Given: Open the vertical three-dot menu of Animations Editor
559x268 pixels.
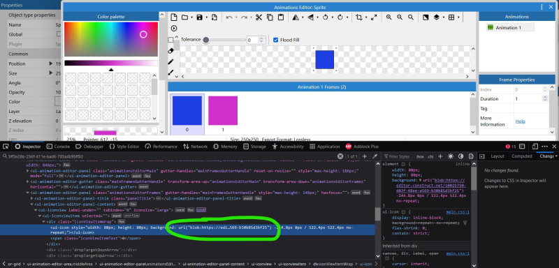Looking at the screenshot, I should 542,7.
